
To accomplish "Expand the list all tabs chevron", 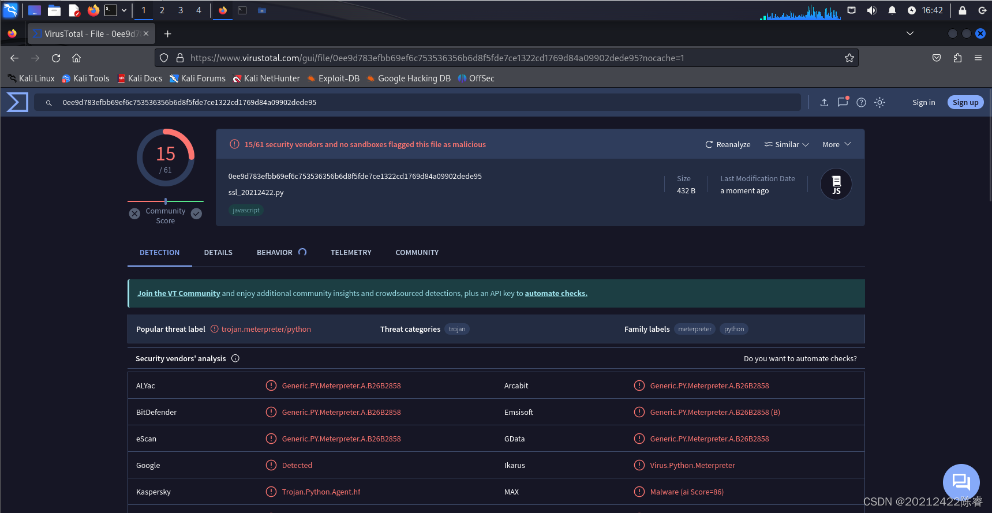I will pos(910,33).
